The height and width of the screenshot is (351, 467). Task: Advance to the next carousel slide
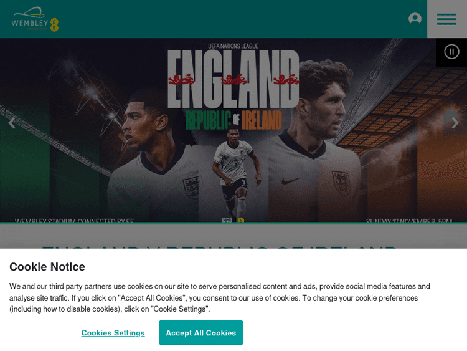pos(455,123)
